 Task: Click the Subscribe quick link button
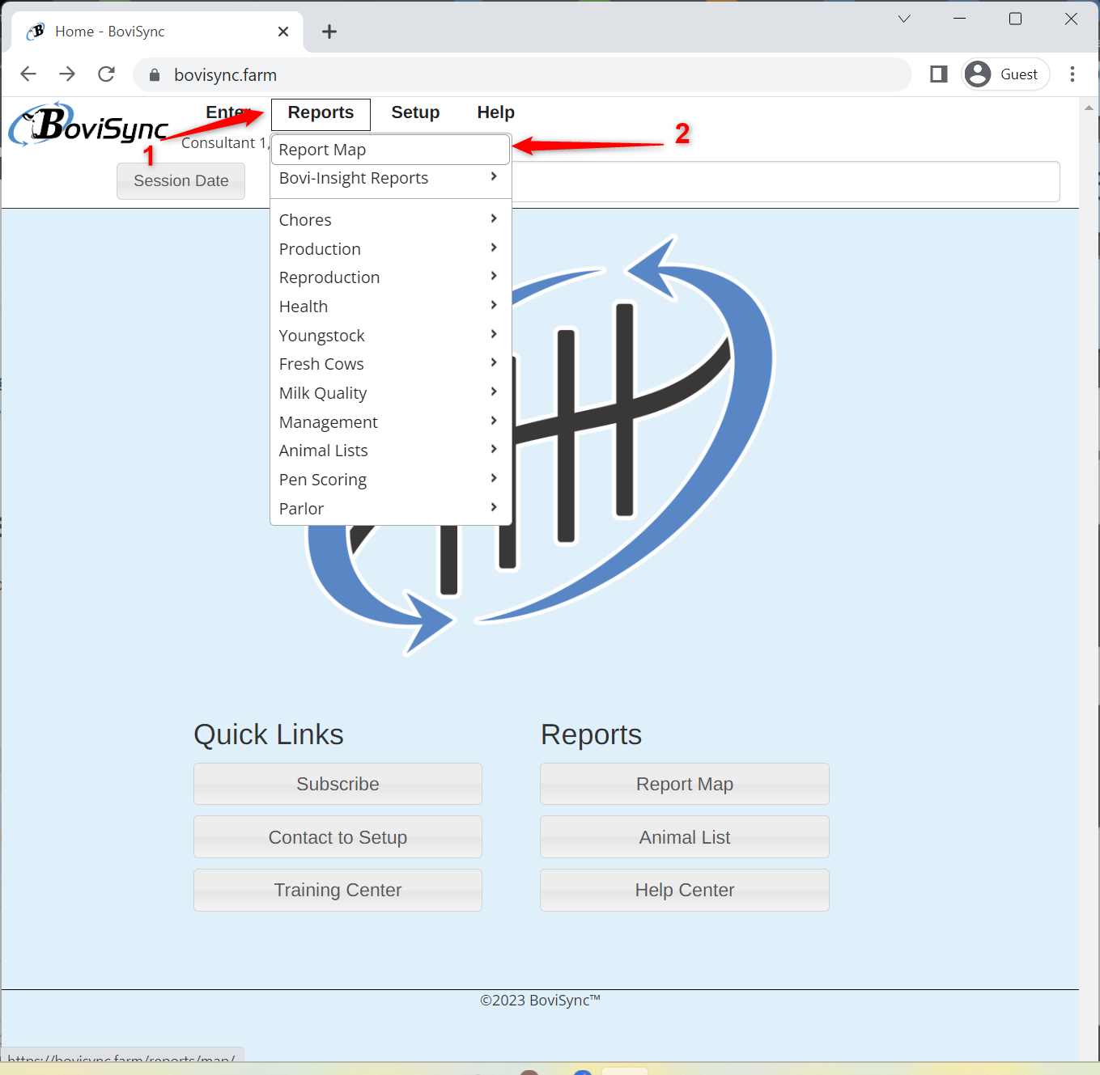(x=338, y=784)
